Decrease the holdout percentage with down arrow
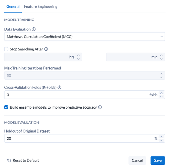 pos(161,140)
